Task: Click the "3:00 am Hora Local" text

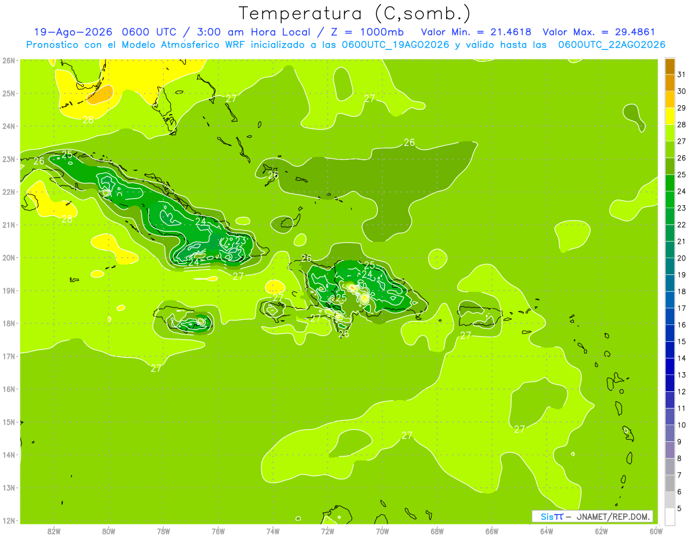Action: pos(253,32)
